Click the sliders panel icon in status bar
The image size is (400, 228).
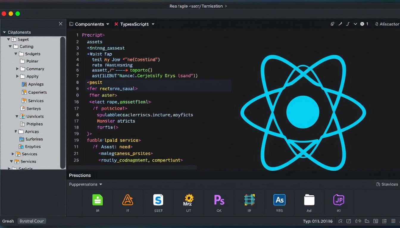[376, 221]
